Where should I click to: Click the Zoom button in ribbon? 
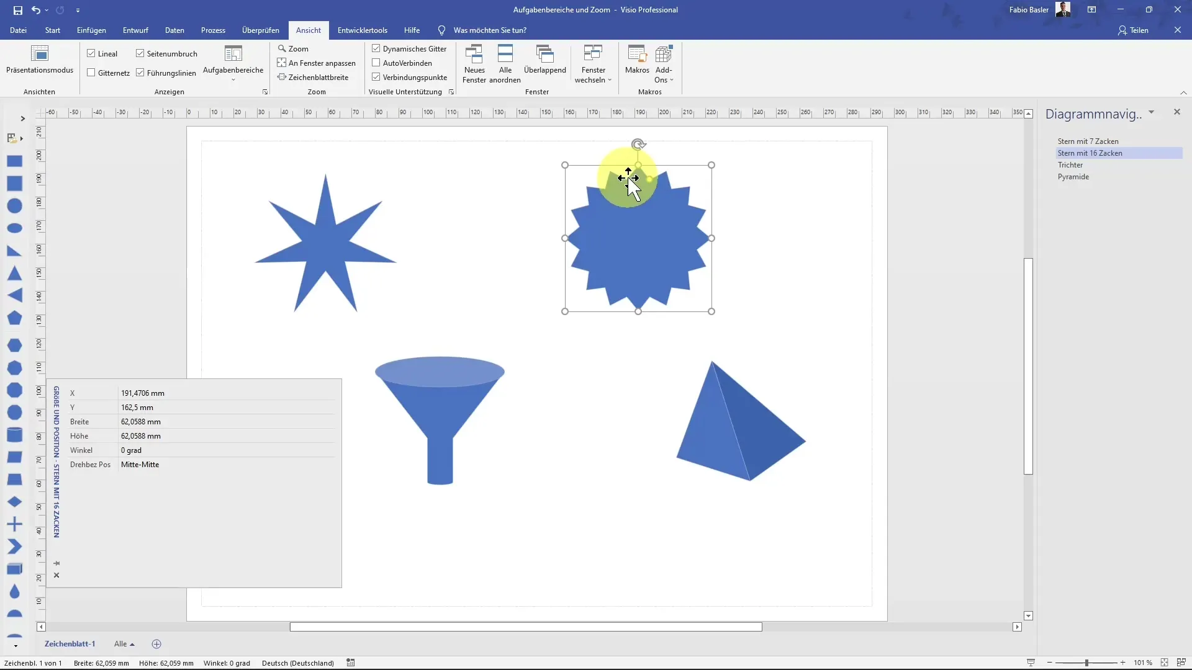pyautogui.click(x=293, y=48)
